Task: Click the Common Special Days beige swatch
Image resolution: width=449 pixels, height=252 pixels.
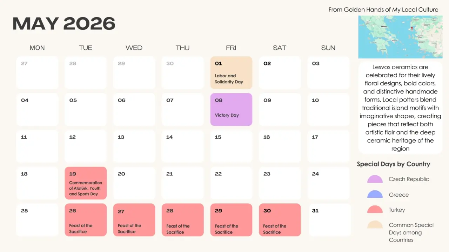Action: tap(375, 225)
